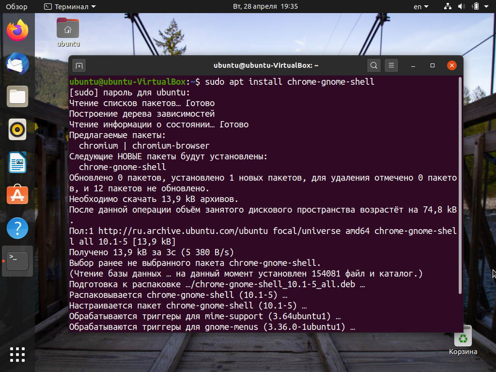The width and height of the screenshot is (496, 372).
Task: Click the line starting Распаковывается chrome-gnome-shell
Action: coord(178,295)
